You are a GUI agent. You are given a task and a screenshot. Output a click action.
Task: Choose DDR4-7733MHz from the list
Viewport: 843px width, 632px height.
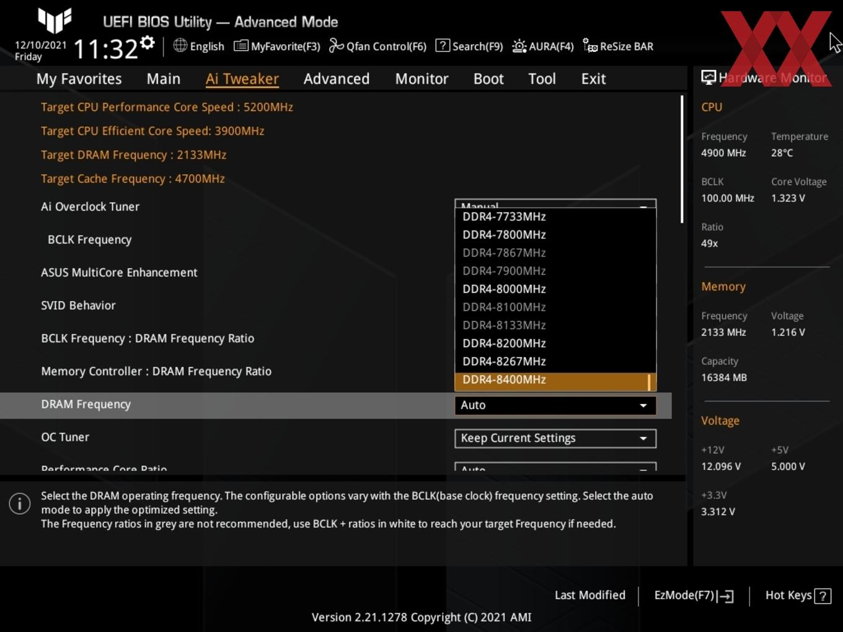pyautogui.click(x=555, y=216)
